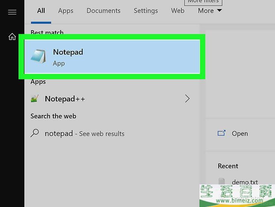The width and height of the screenshot is (275, 207).
Task: Click Open in the right preview pane
Action: [x=240, y=133]
